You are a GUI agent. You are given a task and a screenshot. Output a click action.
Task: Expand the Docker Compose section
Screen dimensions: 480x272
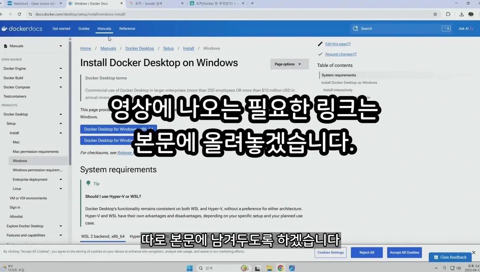[x=61, y=87]
